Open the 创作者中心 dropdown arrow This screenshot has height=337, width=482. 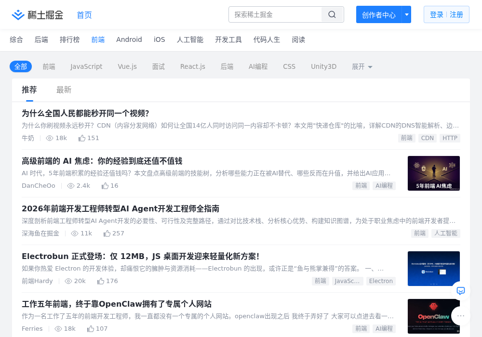(x=407, y=14)
